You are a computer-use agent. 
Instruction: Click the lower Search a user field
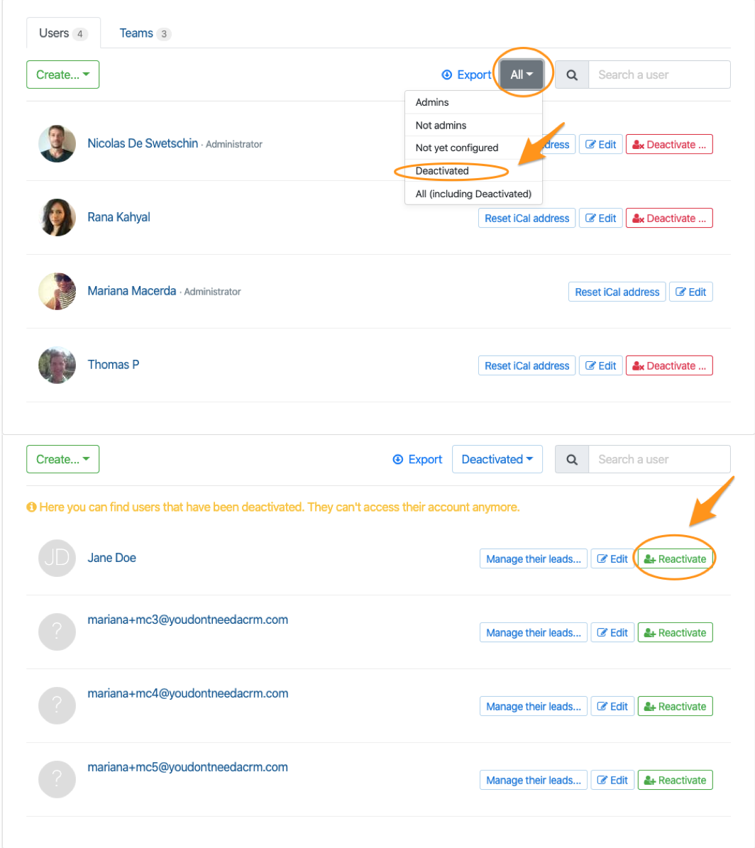[659, 459]
